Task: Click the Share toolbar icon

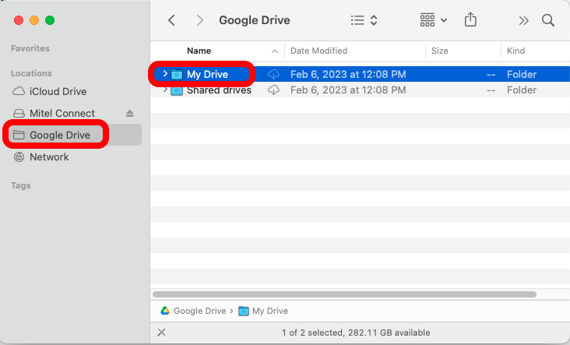Action: pyautogui.click(x=470, y=19)
